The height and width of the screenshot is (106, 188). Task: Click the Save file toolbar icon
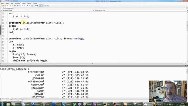click(x=5, y=6)
